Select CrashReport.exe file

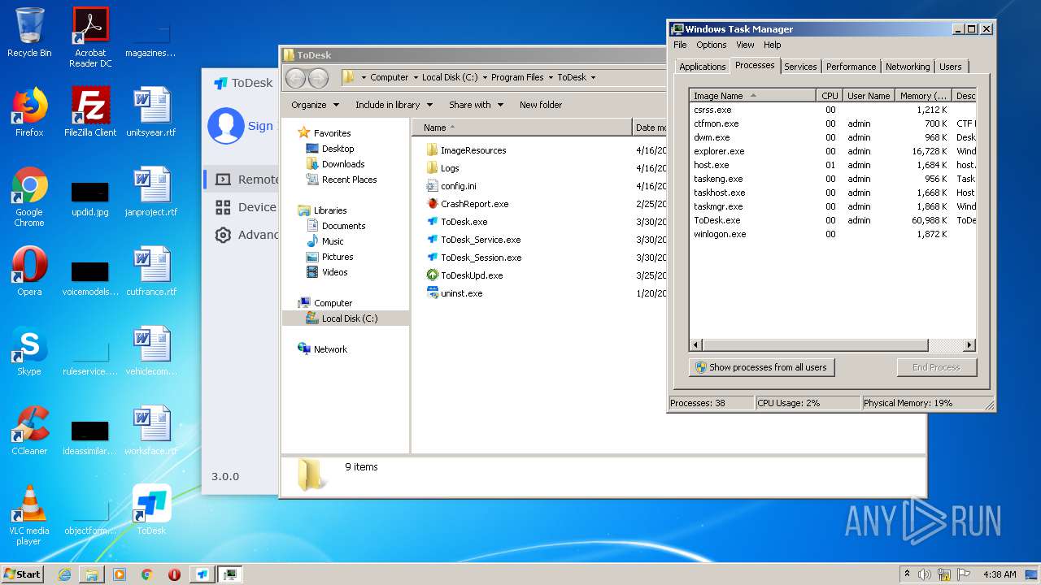click(x=468, y=204)
